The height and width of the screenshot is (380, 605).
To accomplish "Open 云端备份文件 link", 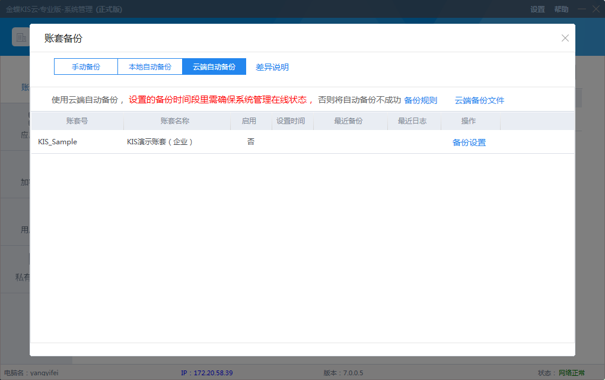I will [x=479, y=100].
